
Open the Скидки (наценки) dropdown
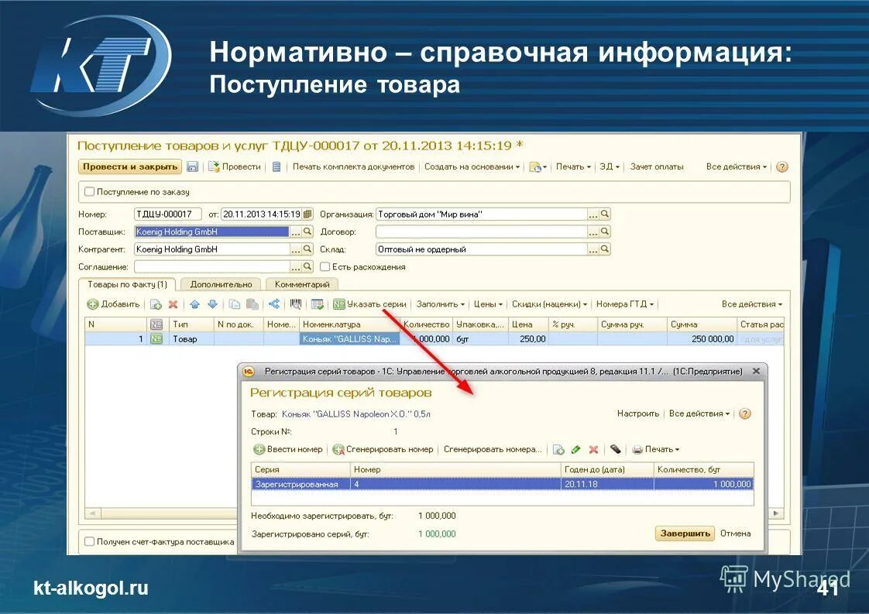pos(548,304)
